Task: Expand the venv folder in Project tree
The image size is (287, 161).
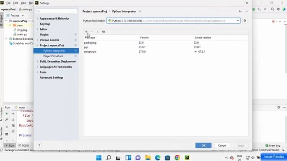Action: [10, 25]
